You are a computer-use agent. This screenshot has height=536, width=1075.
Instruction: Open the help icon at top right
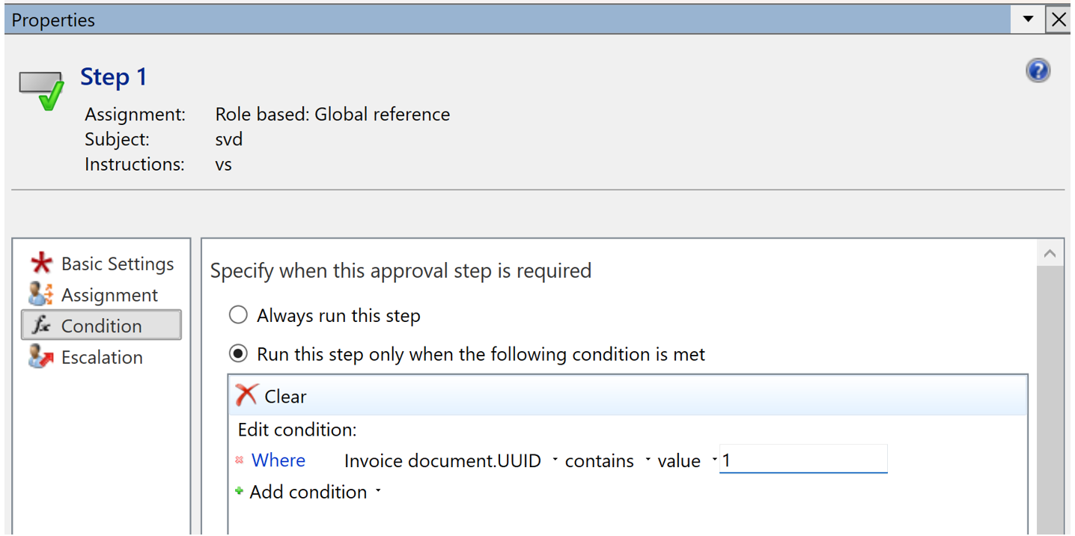click(1038, 71)
